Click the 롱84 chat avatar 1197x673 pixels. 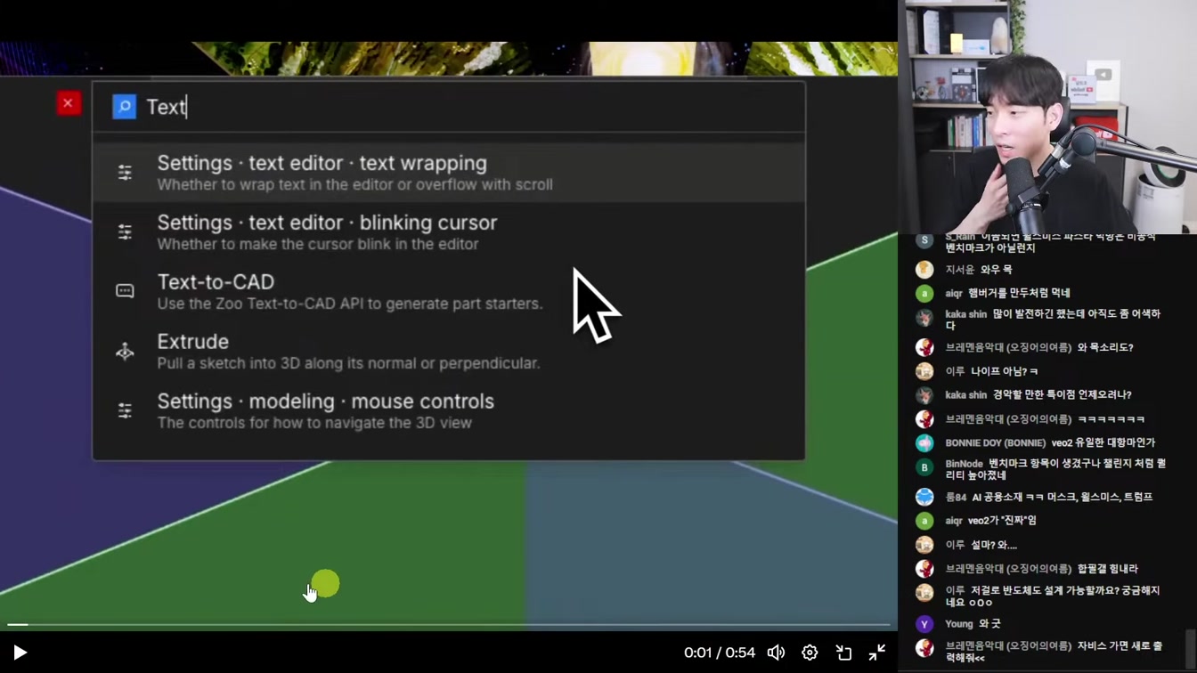[924, 497]
